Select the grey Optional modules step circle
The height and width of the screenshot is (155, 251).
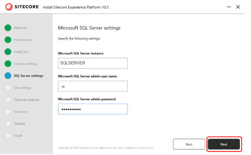8,99
